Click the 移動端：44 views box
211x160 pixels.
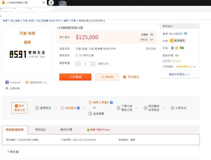(x=147, y=40)
